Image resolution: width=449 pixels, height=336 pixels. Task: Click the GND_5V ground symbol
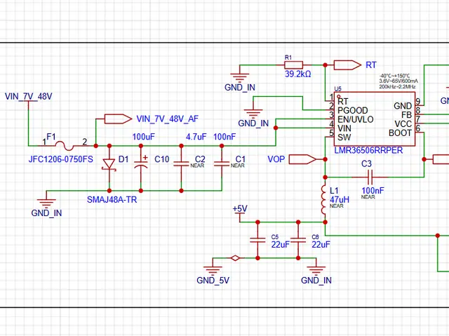213,267
